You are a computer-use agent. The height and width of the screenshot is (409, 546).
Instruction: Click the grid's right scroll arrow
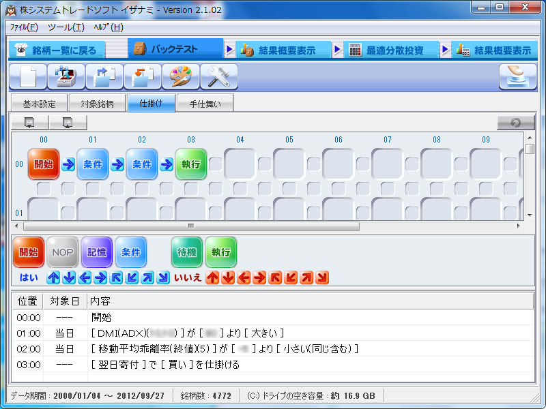tap(519, 226)
